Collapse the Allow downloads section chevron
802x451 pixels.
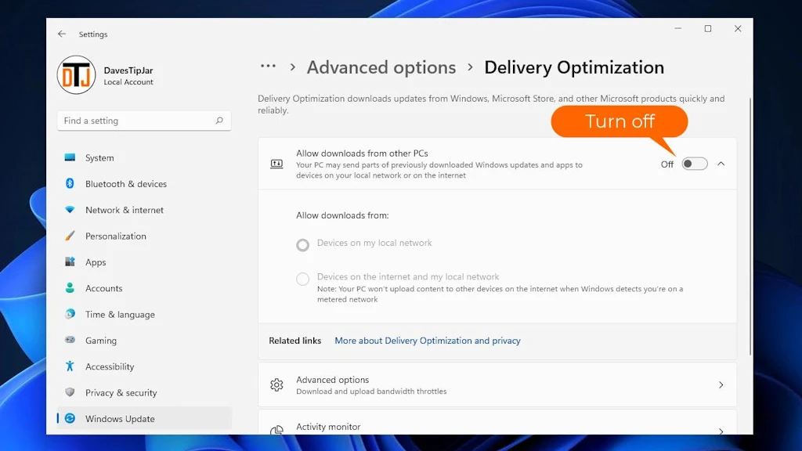721,164
